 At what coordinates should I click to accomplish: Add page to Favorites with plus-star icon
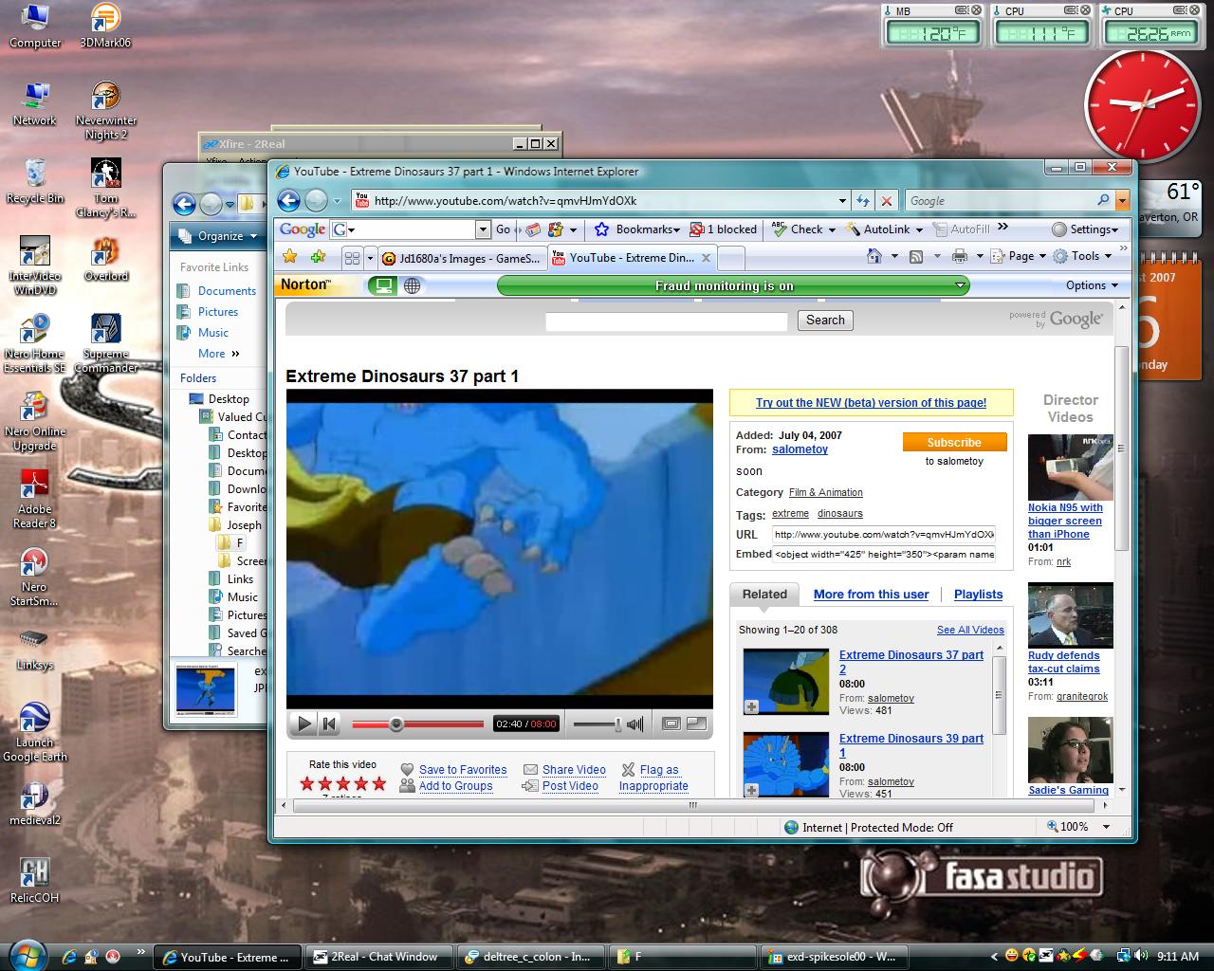coord(318,257)
